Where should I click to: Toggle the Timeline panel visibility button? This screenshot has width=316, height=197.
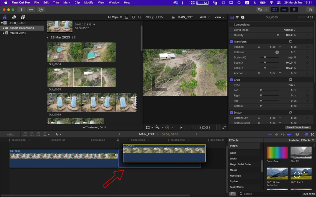[284, 10]
